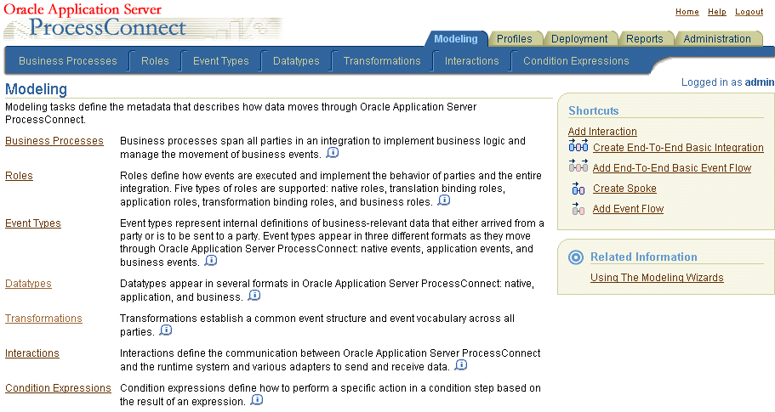Screen dimensions: 775x412
Task: Click the Create Spoke icon
Action: point(578,188)
